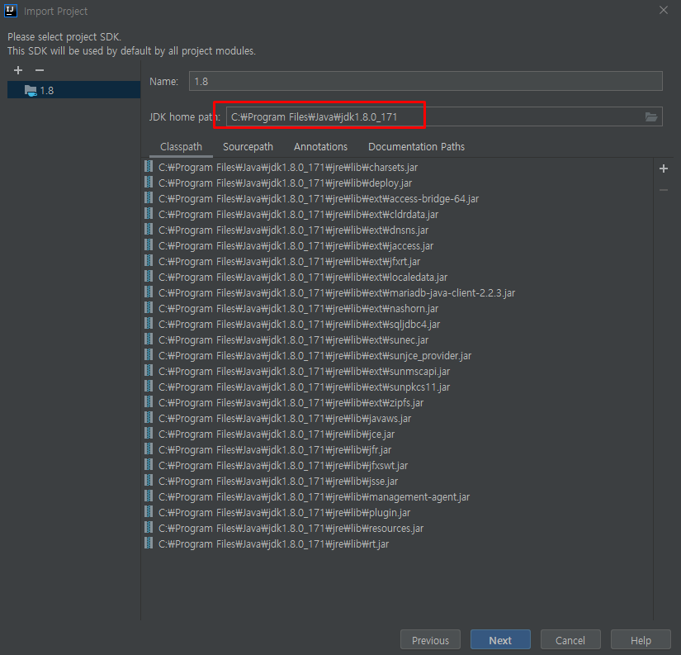
Task: Select the javaws.jar entry
Action: (397, 418)
